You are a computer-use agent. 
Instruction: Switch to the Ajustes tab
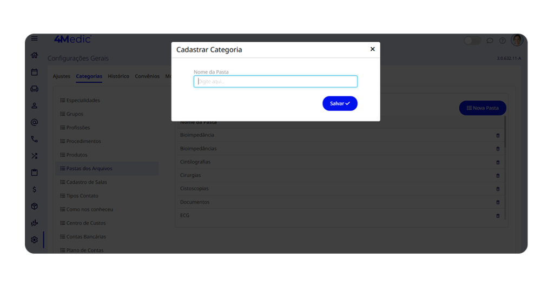(62, 76)
